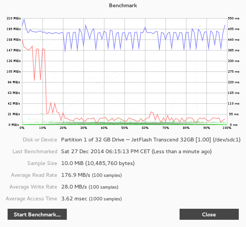Click the 50% mark on the horizontal axis
Viewport: 246px width, 227px height.
125,128
